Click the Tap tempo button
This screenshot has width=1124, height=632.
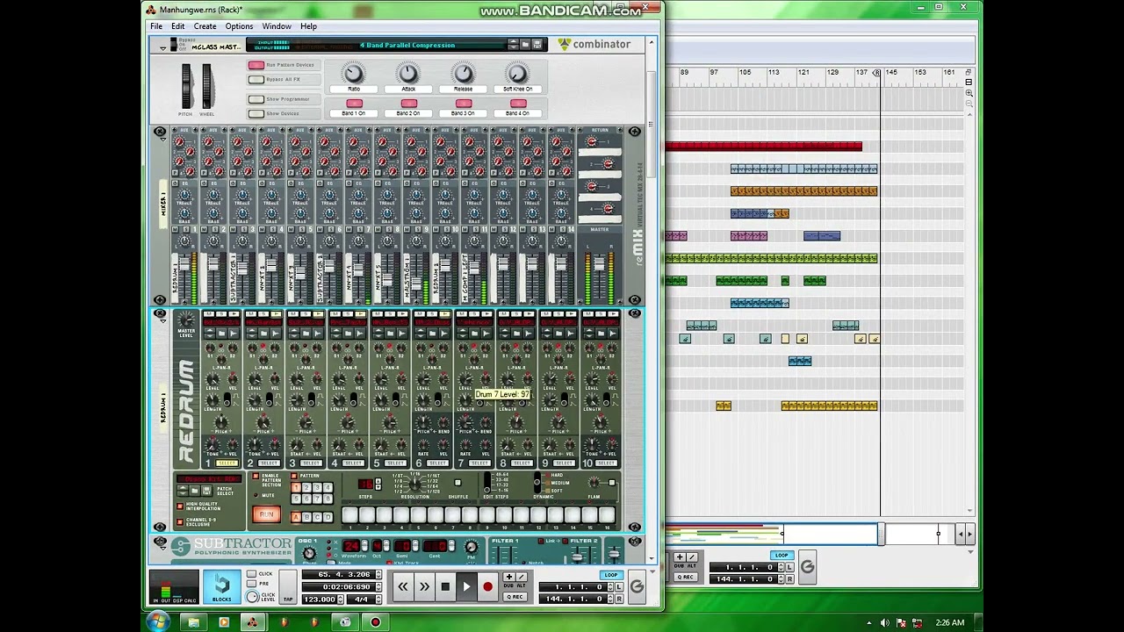288,586
